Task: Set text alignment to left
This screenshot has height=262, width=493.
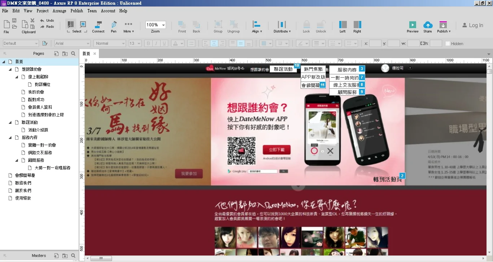Action: click(206, 43)
